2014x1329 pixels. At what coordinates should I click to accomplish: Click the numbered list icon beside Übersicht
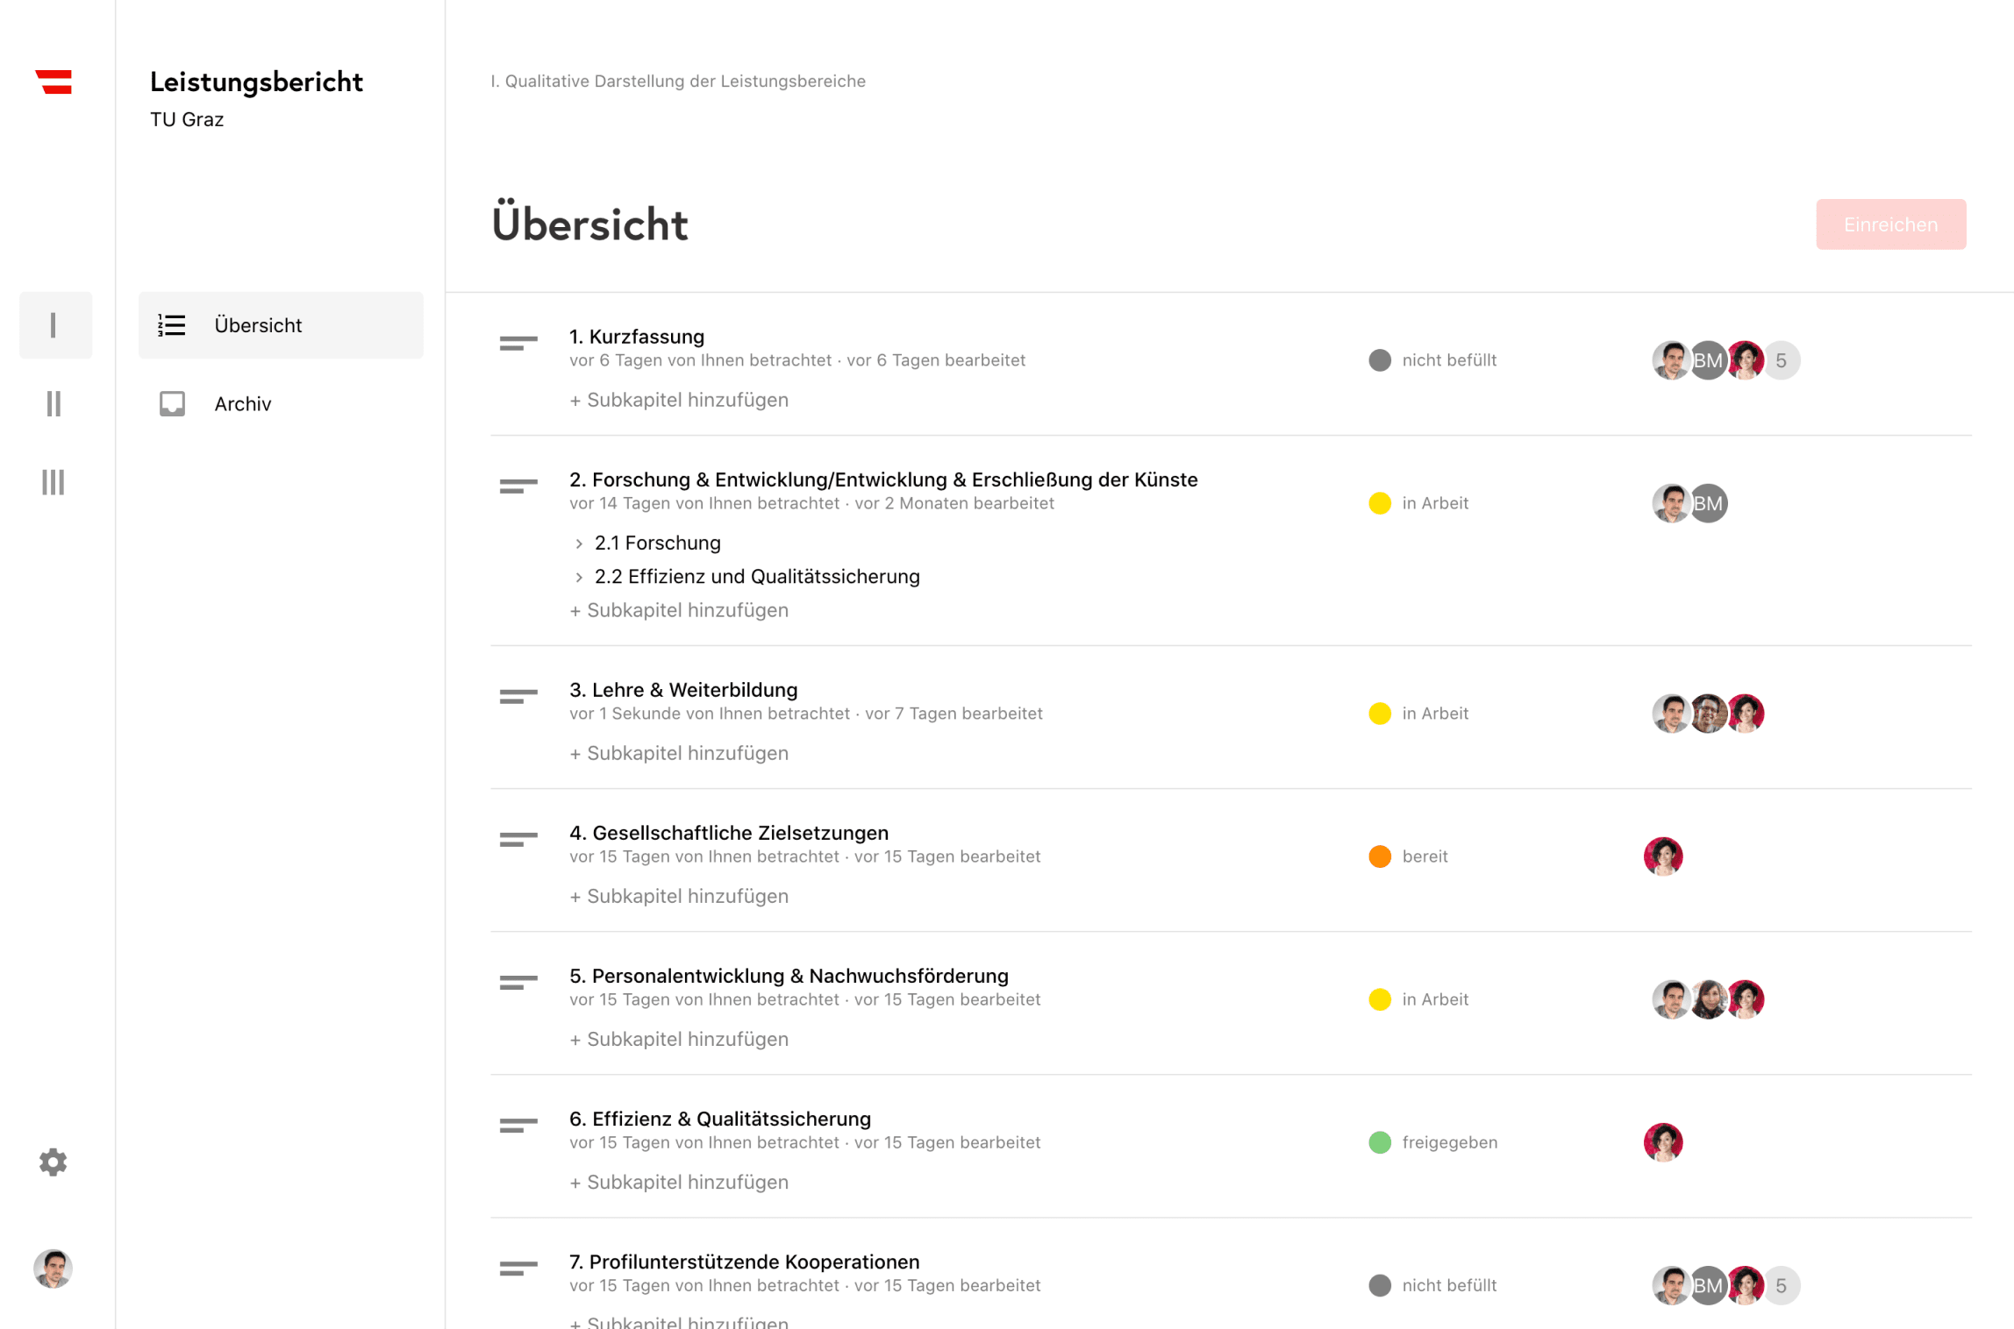click(x=172, y=324)
